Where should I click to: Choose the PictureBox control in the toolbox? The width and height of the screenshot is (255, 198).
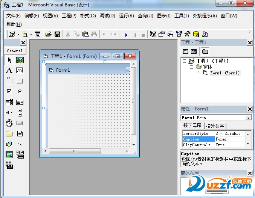tap(20, 60)
